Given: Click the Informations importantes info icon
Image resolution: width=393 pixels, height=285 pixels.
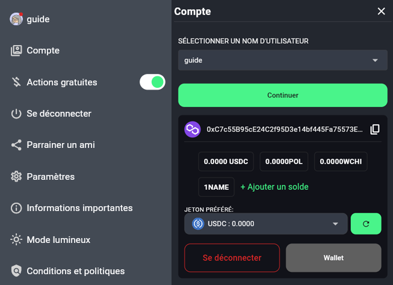Looking at the screenshot, I should [16, 208].
